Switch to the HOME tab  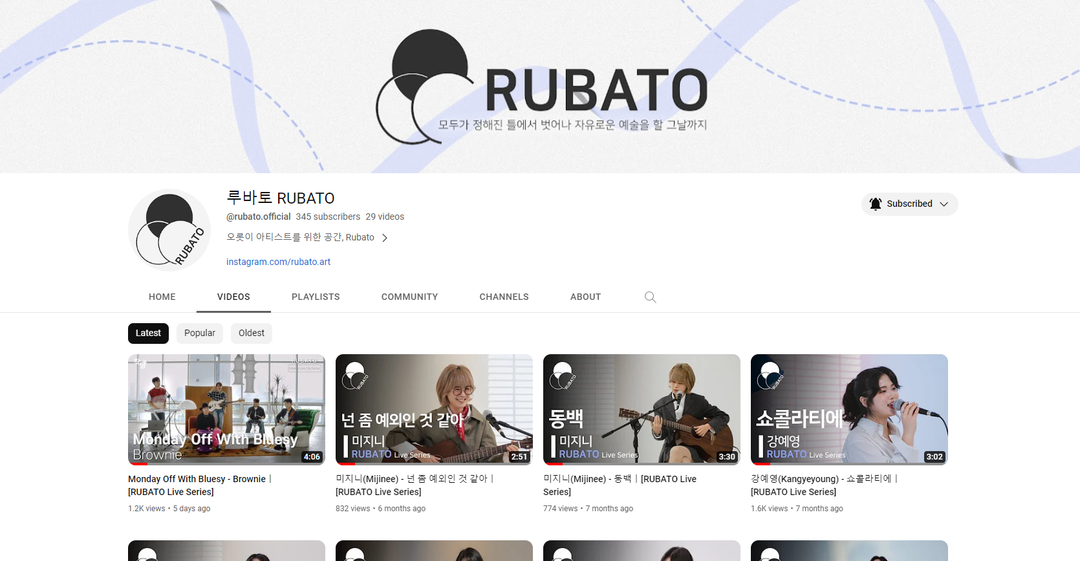click(x=162, y=297)
